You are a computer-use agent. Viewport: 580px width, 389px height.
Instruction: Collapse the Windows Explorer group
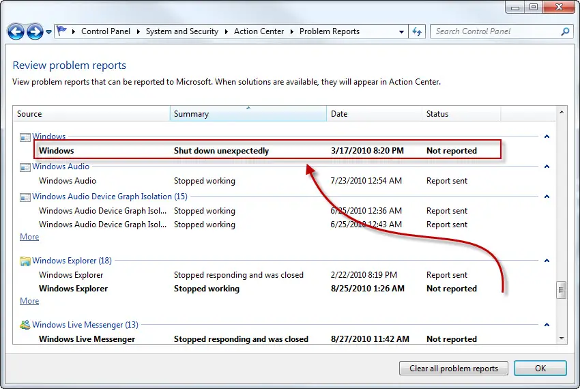(x=547, y=261)
